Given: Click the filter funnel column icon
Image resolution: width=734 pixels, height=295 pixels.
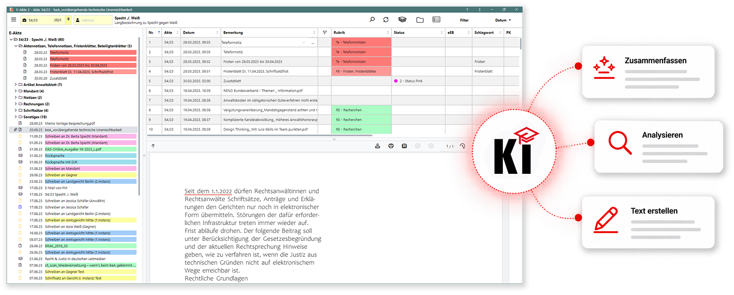Looking at the screenshot, I should tap(324, 32).
